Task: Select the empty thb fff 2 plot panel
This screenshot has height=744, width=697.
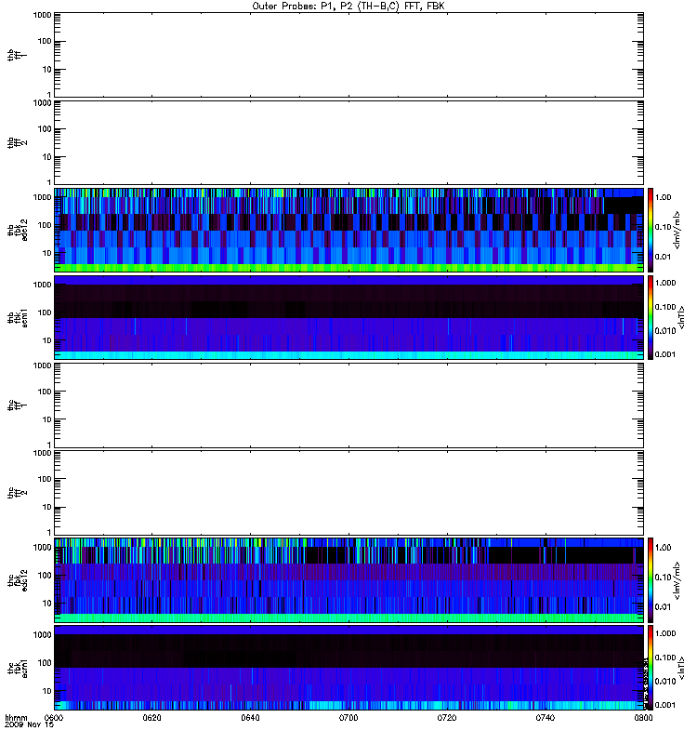Action: coord(348,142)
